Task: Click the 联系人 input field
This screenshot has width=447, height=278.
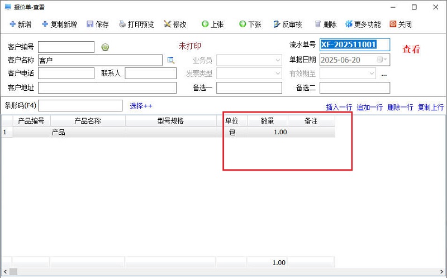Action: tap(150, 74)
